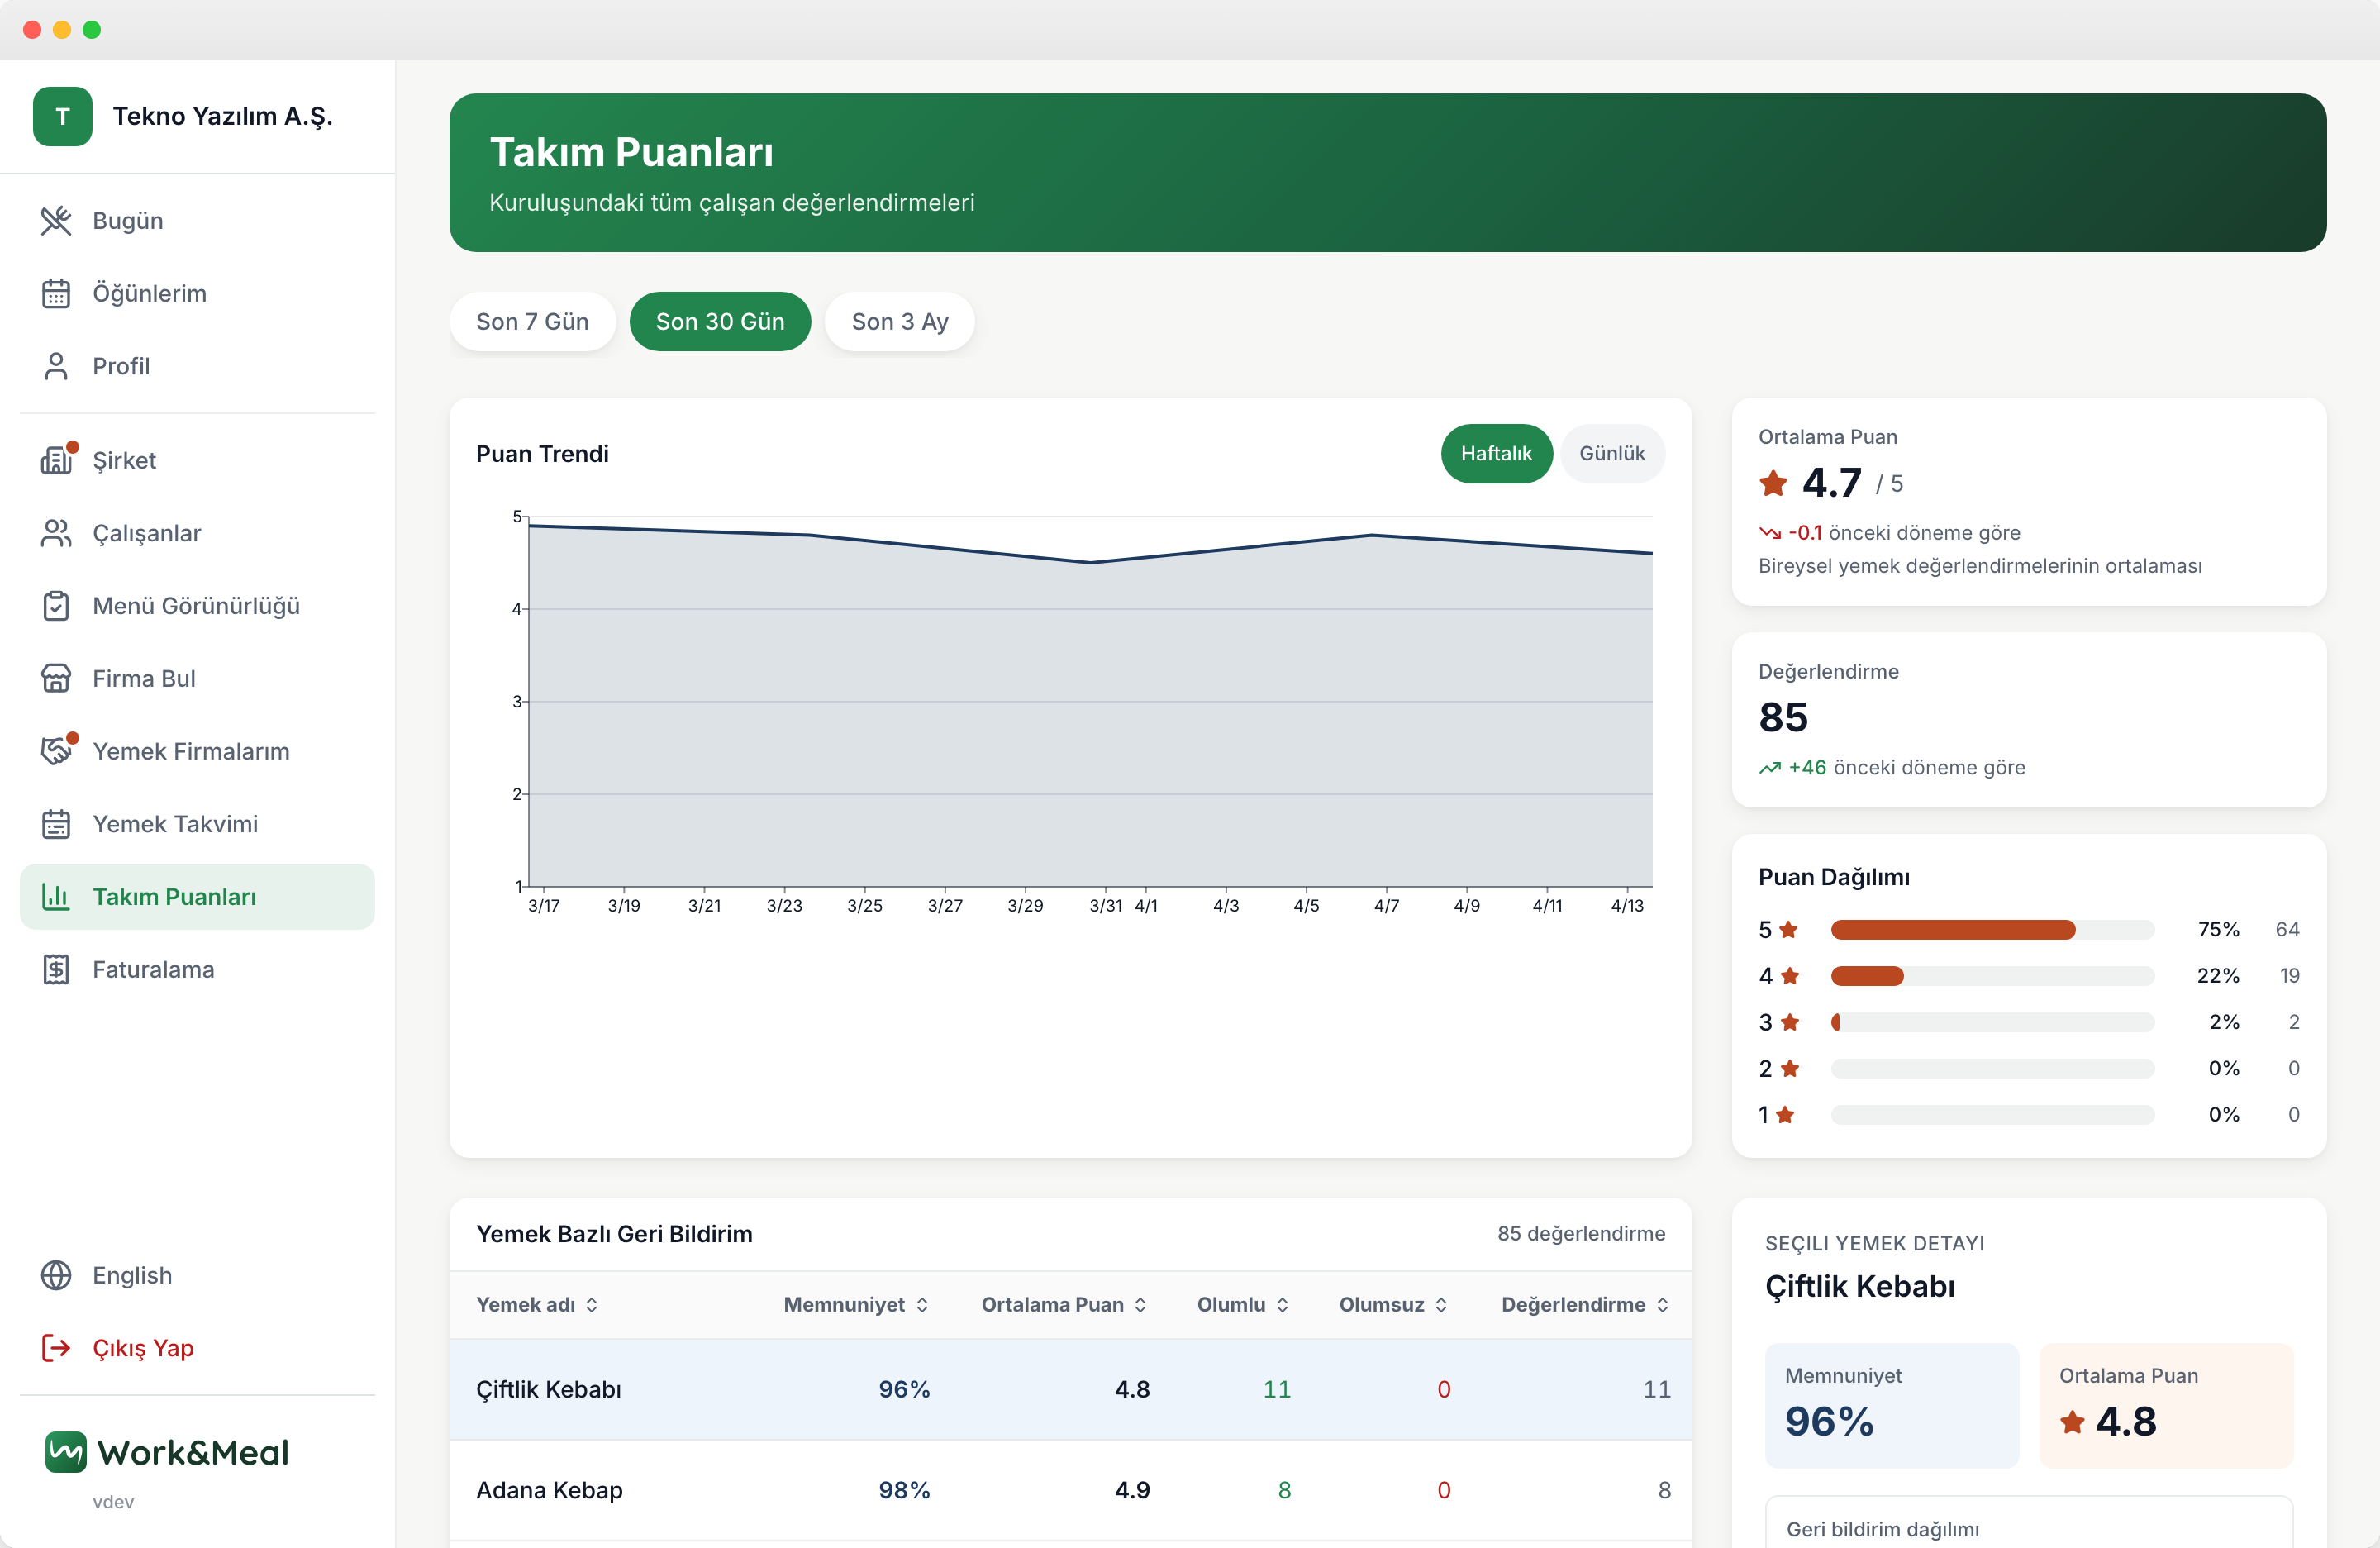2380x1548 pixels.
Task: Open Profil using the person icon
Action: tap(56, 366)
